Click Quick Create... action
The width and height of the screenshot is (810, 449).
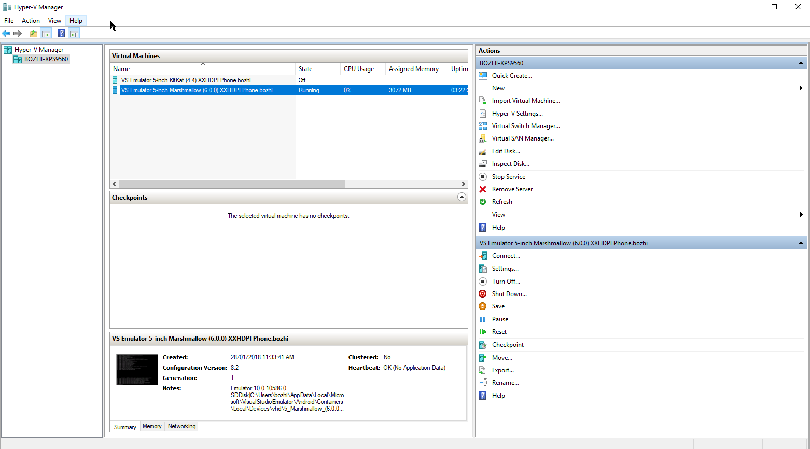(512, 76)
